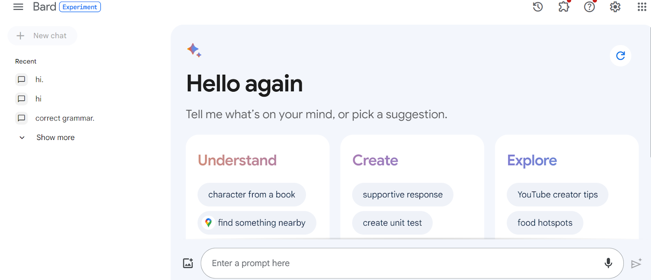Expand Show more recent chats

(x=55, y=138)
